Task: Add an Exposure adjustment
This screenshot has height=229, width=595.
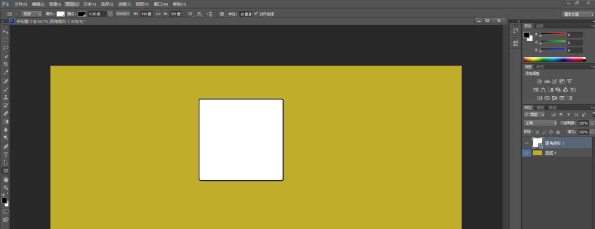Action: click(562, 81)
